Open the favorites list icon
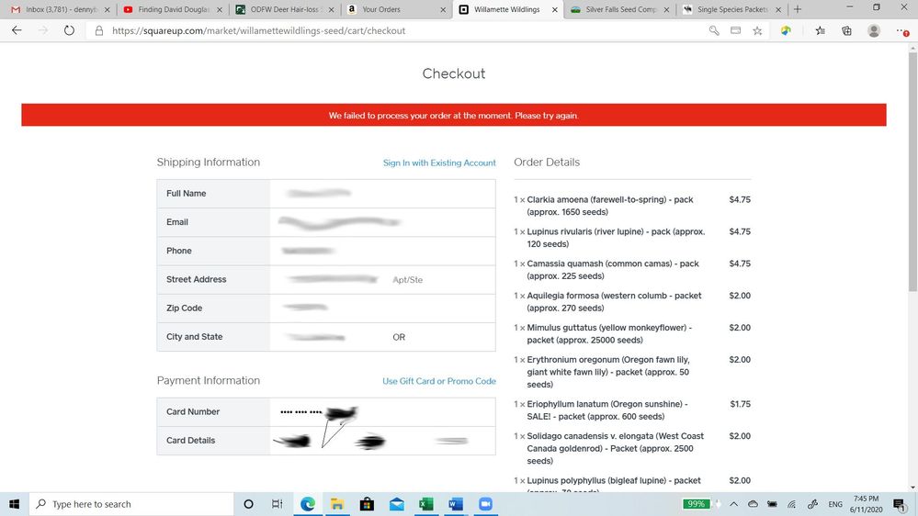The width and height of the screenshot is (918, 516). (820, 30)
